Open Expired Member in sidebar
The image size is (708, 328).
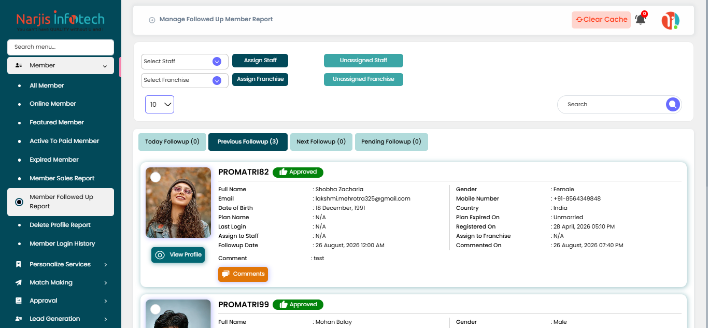click(54, 160)
